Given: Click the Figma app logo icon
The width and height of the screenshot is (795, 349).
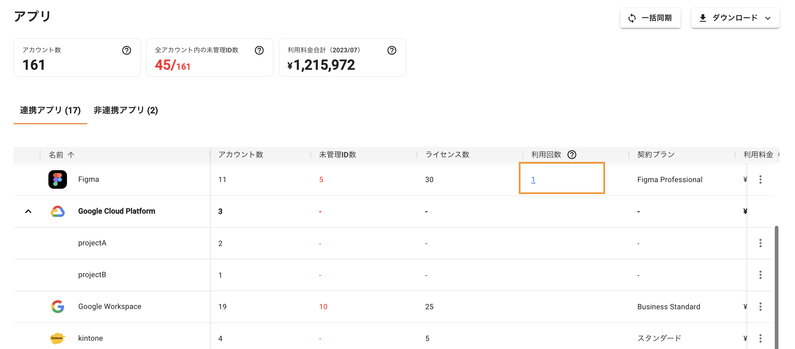Looking at the screenshot, I should click(57, 179).
